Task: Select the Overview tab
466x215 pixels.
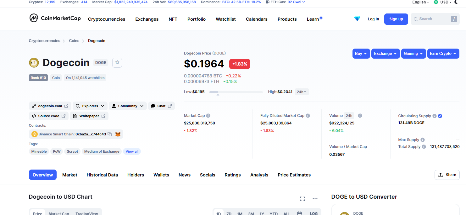Action: [43, 175]
